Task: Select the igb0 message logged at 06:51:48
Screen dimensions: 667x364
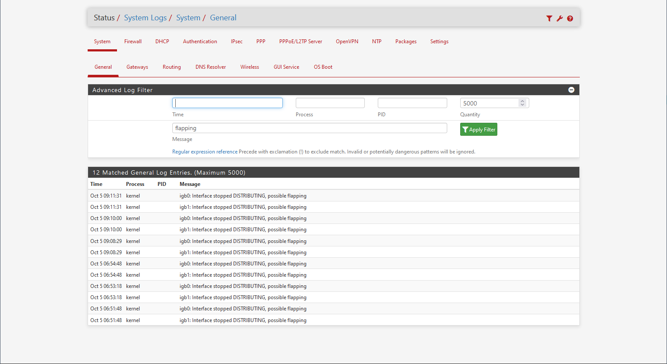Action: point(243,309)
